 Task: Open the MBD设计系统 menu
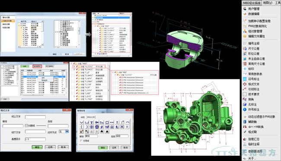[x=252, y=3]
